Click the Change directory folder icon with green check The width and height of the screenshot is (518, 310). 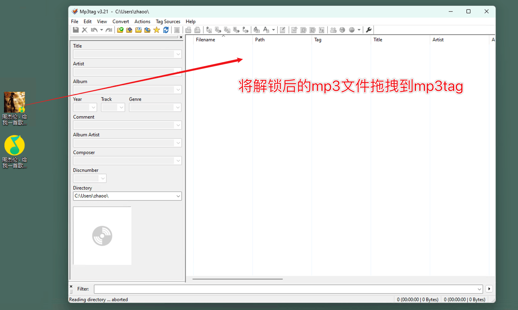click(x=120, y=30)
